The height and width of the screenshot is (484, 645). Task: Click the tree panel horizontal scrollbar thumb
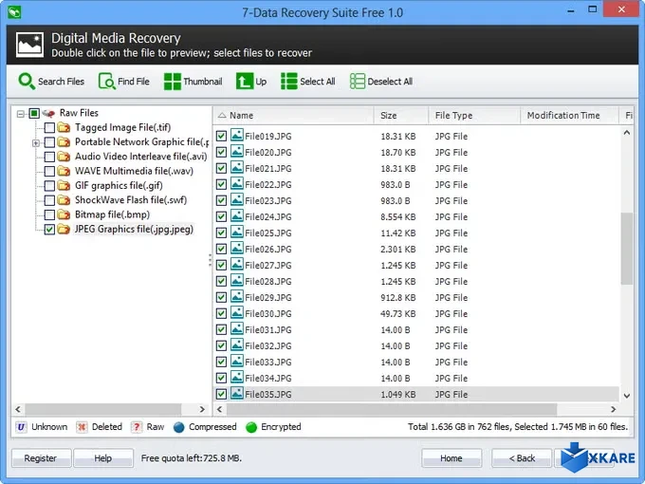coord(103,409)
